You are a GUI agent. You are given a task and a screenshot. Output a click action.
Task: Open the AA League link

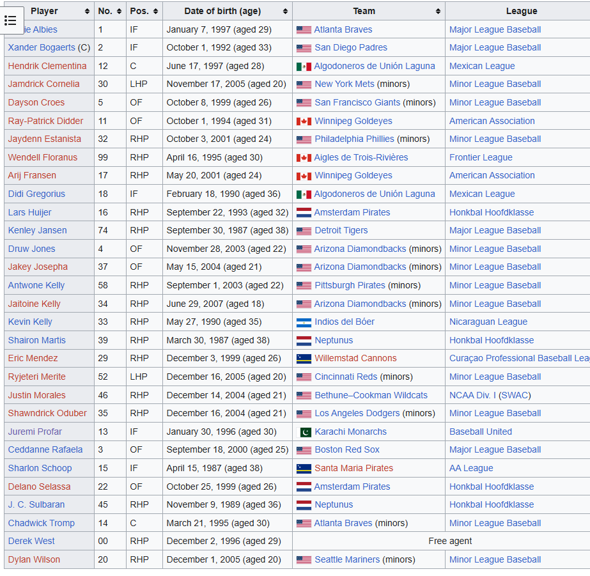point(471,469)
